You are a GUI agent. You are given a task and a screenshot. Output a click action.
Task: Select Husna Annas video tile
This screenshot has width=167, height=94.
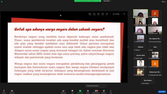pos(155,22)
